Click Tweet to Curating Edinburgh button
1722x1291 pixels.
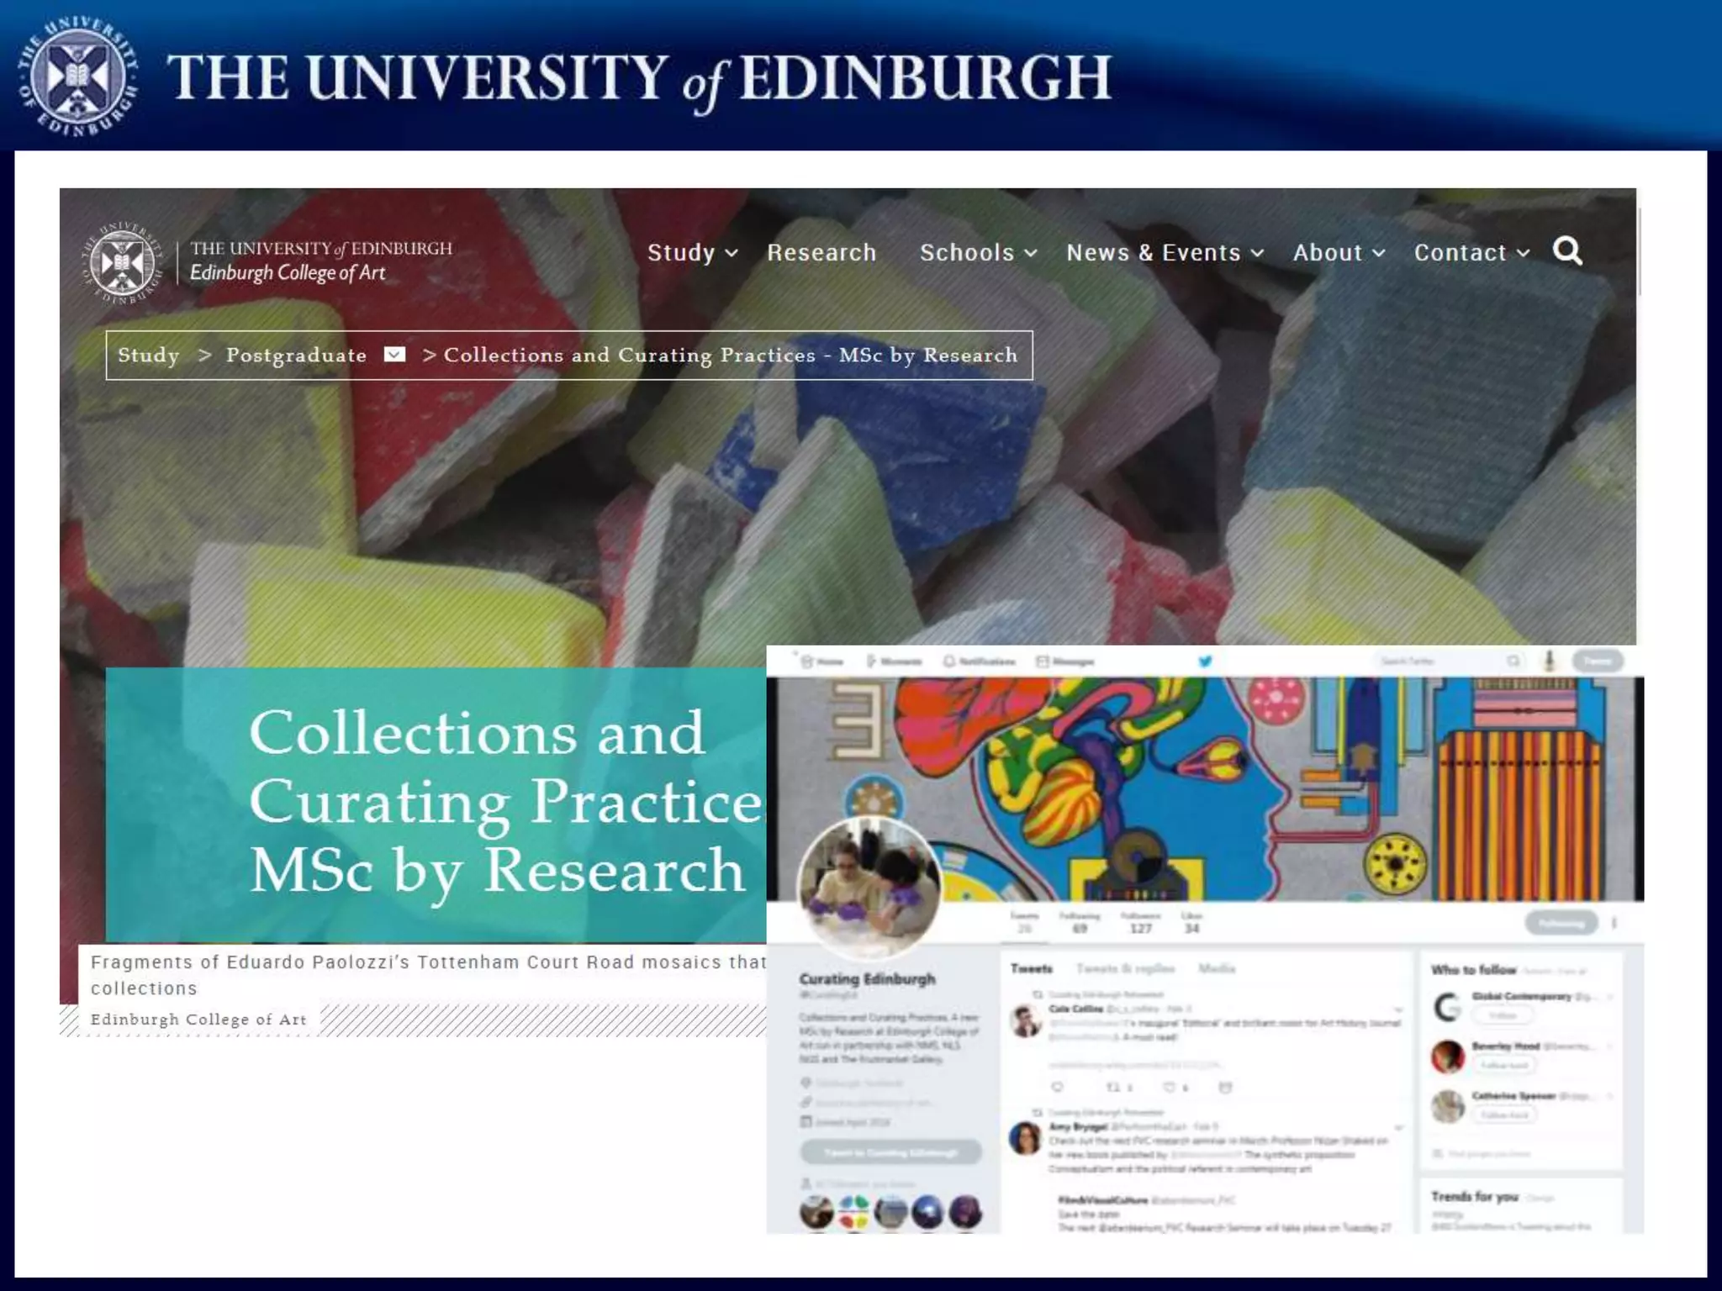(x=891, y=1152)
